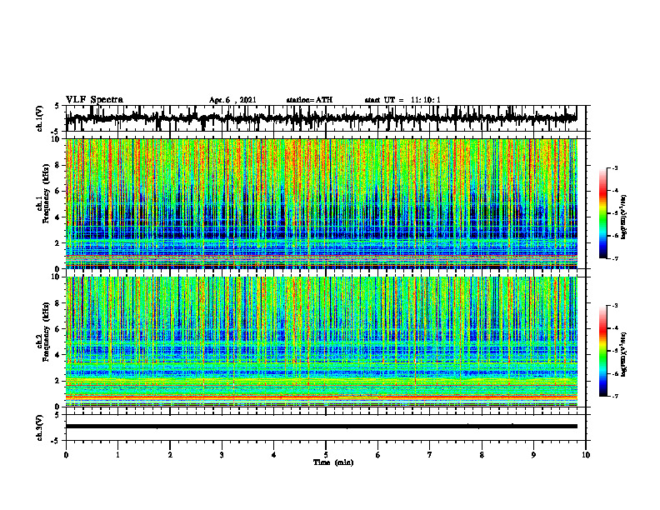Click the flat black ch.3 voltage trace
The height and width of the screenshot is (510, 660).
[x=322, y=427]
